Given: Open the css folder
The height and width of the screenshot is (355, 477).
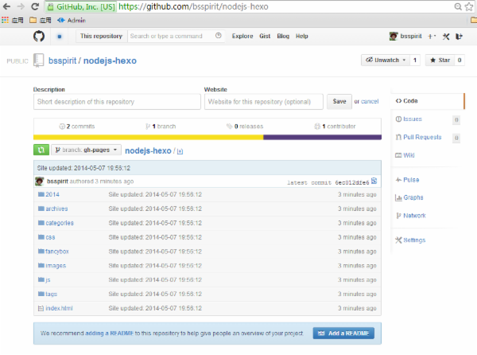Looking at the screenshot, I should 50,237.
